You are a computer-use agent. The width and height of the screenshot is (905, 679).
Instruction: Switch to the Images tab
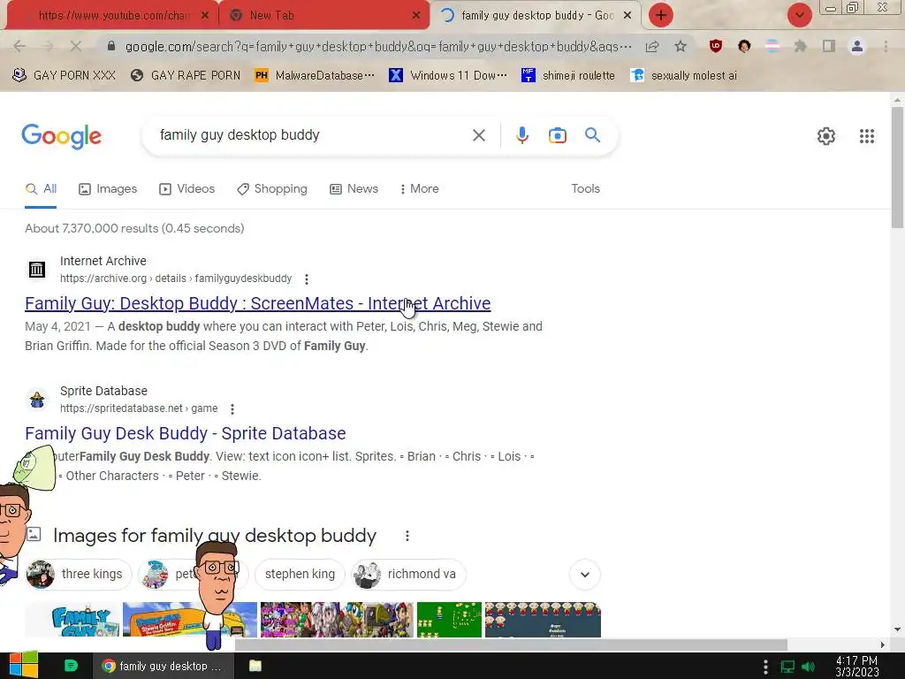click(108, 189)
